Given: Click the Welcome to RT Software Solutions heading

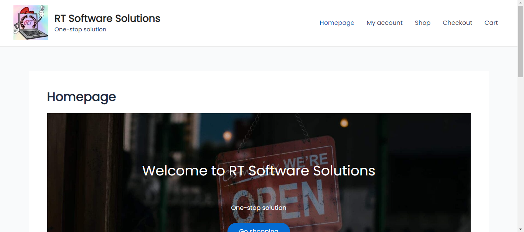Looking at the screenshot, I should pyautogui.click(x=259, y=170).
